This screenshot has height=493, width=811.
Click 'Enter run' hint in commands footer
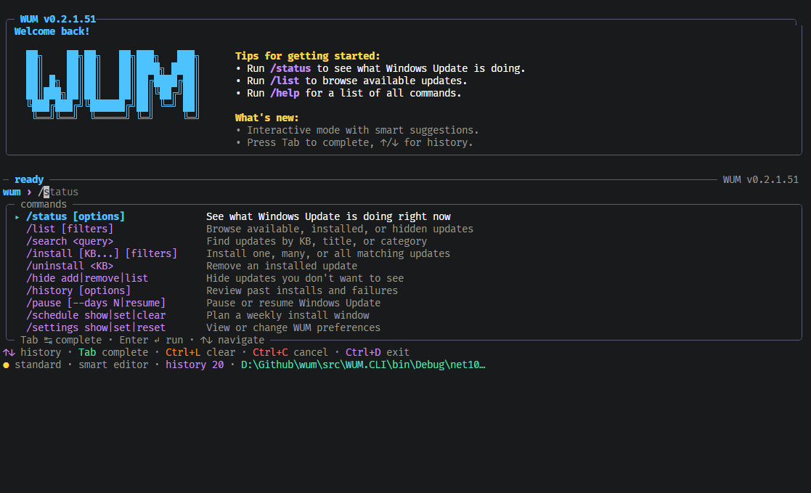point(151,340)
